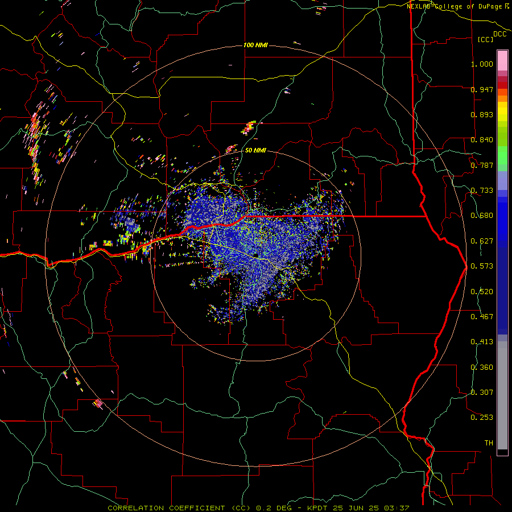Click the DCC product label
This screenshot has width=512, height=512.
pos(500,34)
